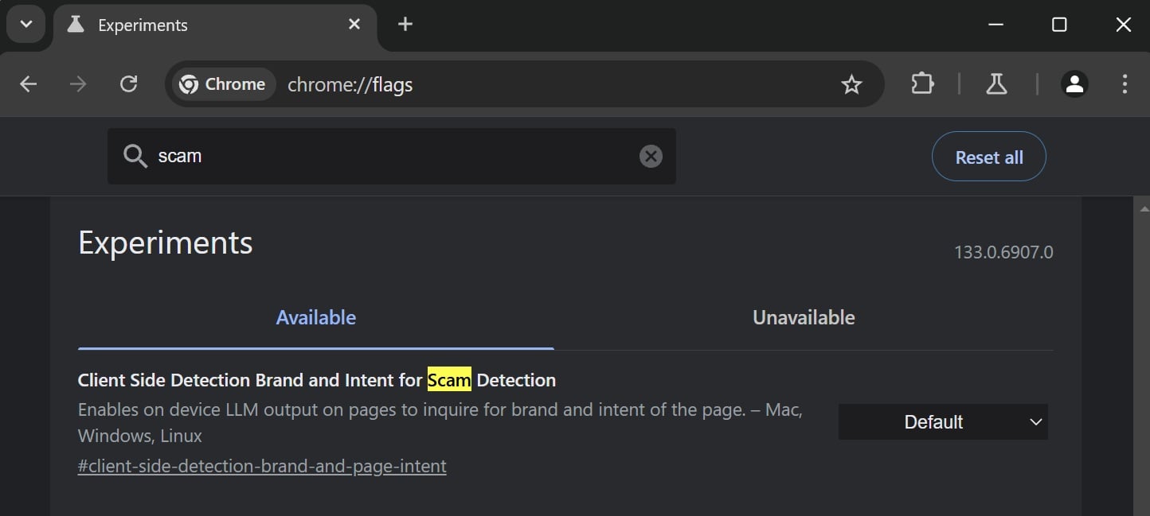This screenshot has width=1150, height=516.
Task: Click the address bar URL text
Action: point(350,84)
